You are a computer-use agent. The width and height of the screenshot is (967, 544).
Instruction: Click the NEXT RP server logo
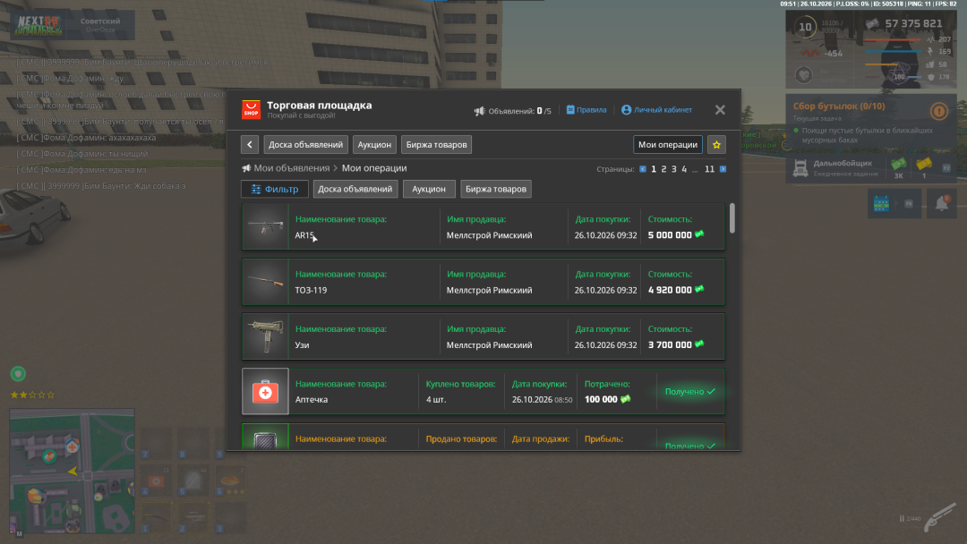[39, 25]
